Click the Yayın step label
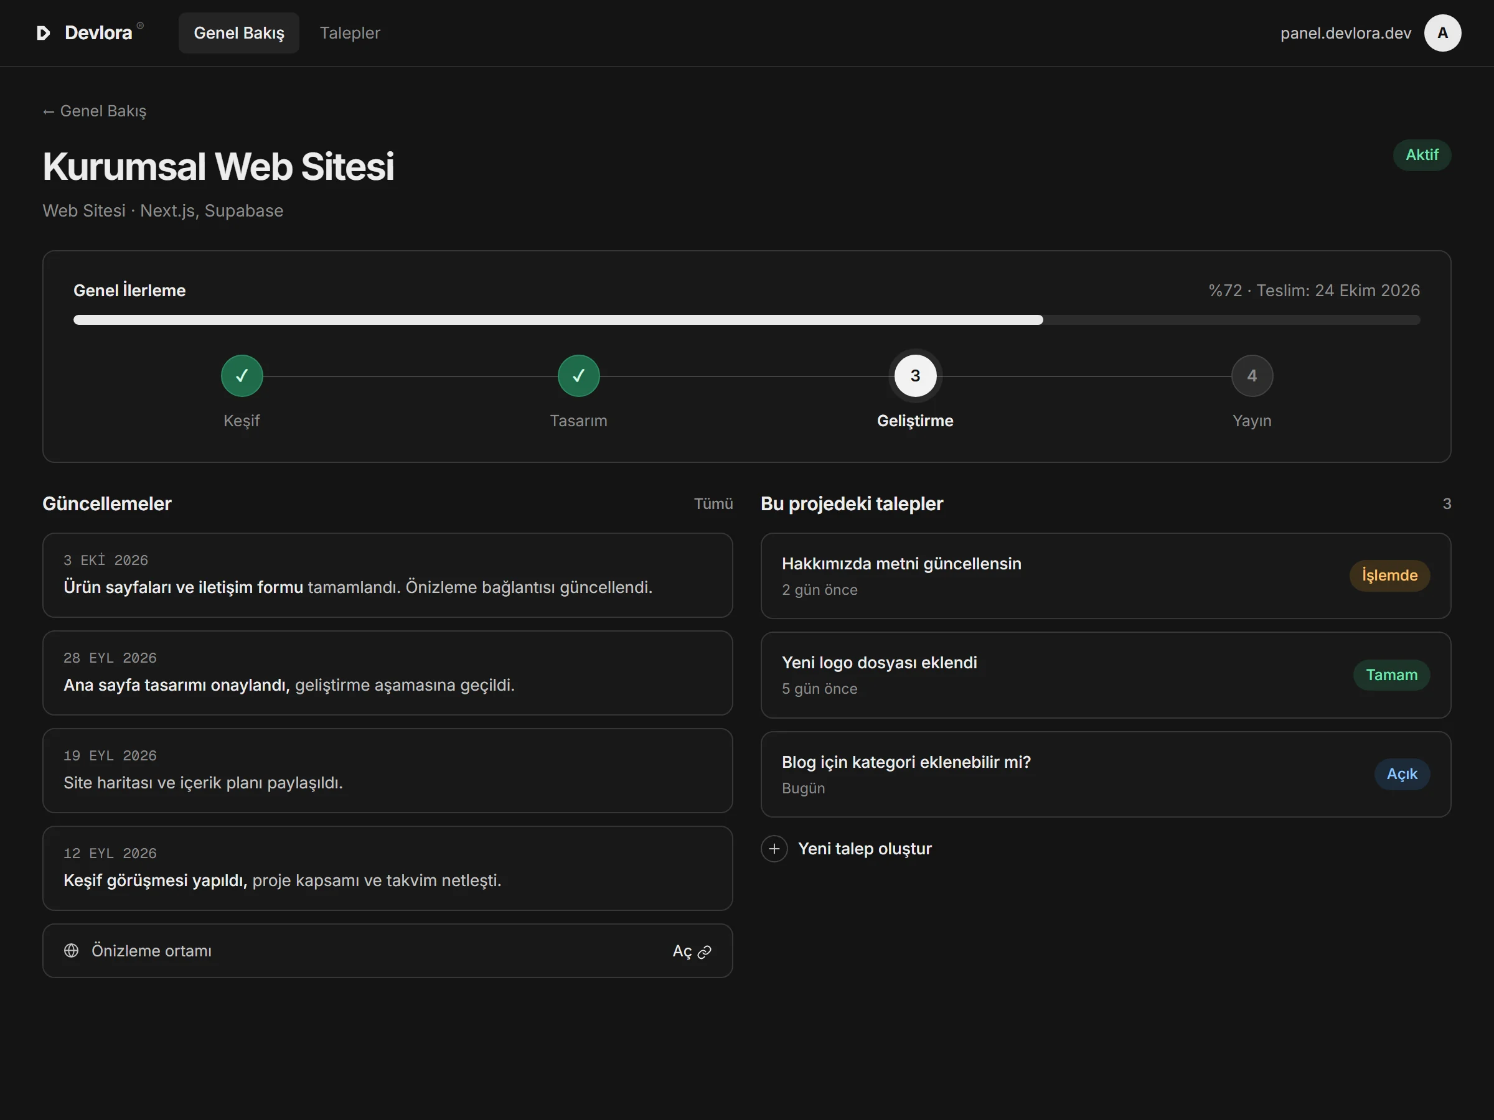The height and width of the screenshot is (1120, 1494). [x=1251, y=421]
